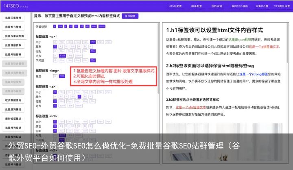Toggle the h1 tag in 保留标签

tap(71, 26)
